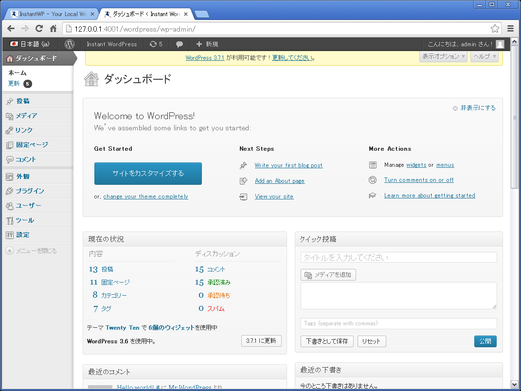521x391 pixels.
Task: Click menus link under More Actions
Action: pos(445,165)
